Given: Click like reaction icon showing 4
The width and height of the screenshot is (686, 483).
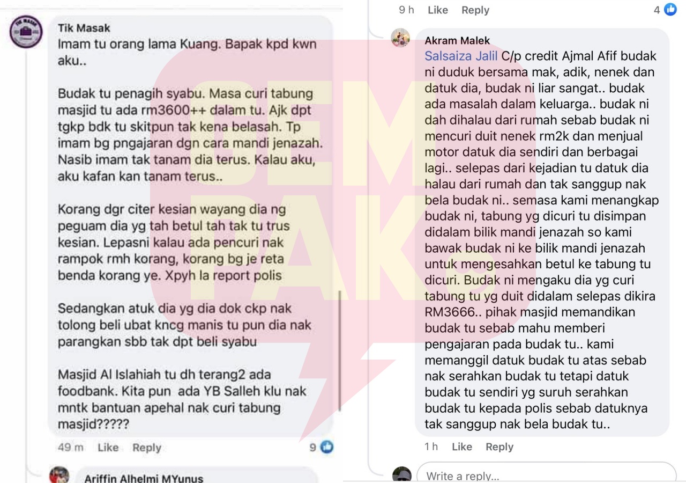Looking at the screenshot, I should pos(670,10).
